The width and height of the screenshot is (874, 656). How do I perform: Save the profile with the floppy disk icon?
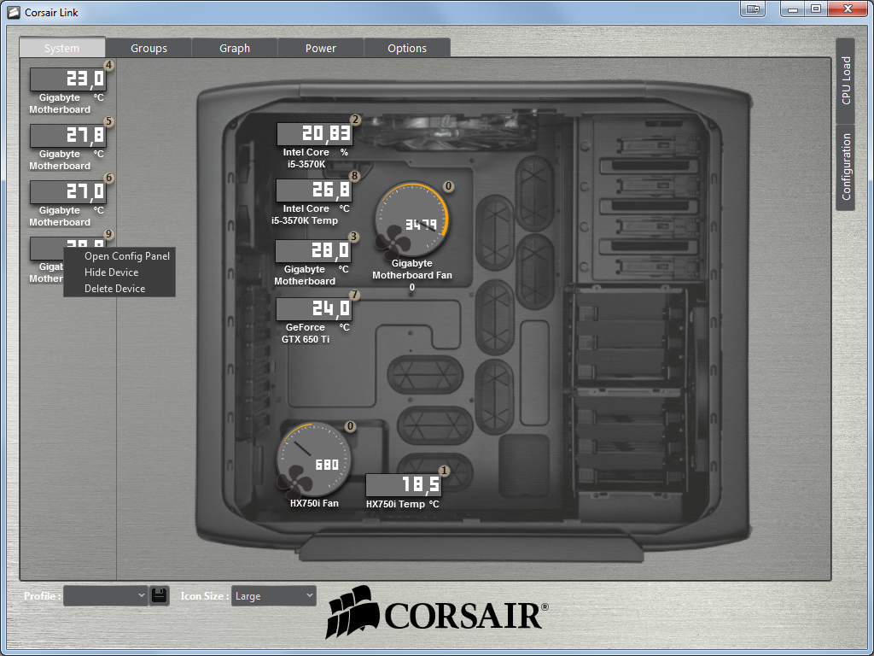160,595
